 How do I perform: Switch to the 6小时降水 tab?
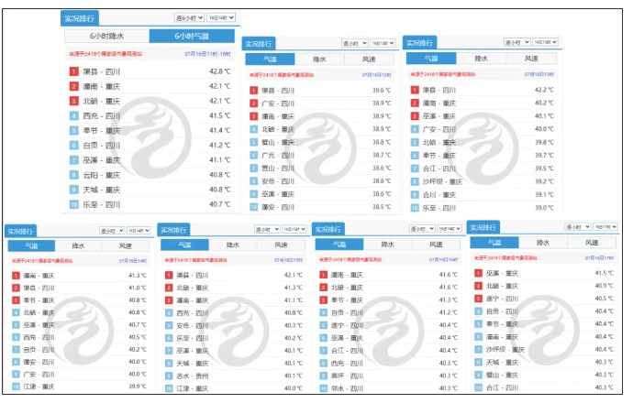(x=107, y=36)
